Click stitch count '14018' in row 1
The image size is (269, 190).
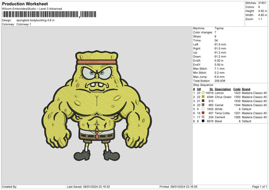[209, 93]
